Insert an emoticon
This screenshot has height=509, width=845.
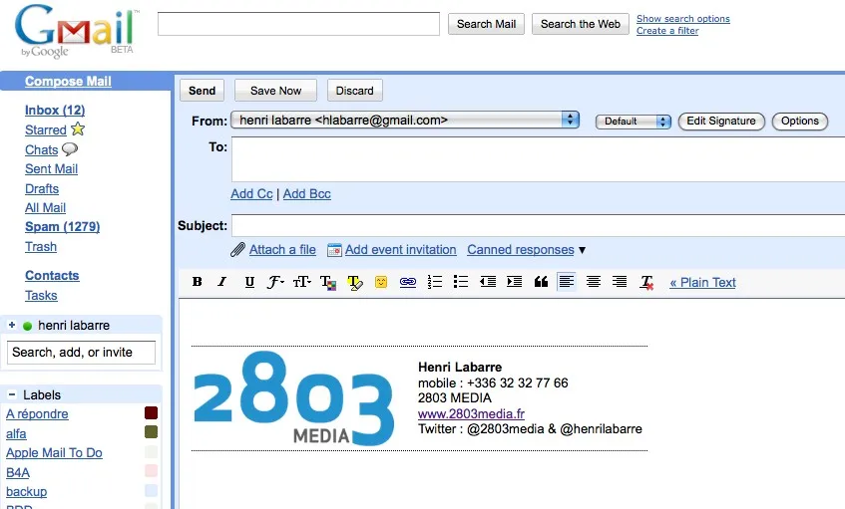coord(381,282)
